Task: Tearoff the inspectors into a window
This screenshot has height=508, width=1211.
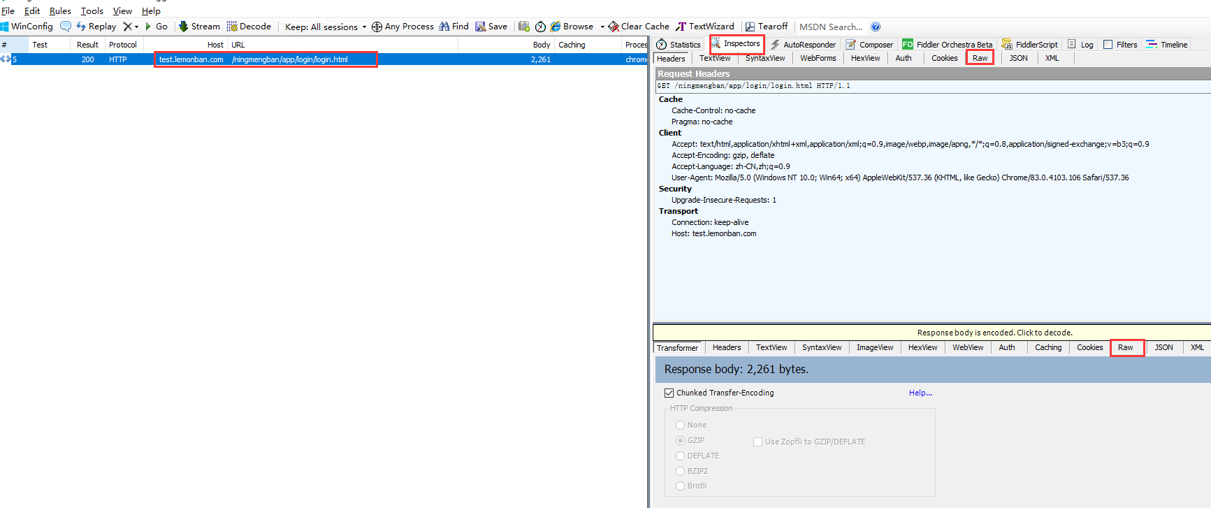Action: pos(767,27)
